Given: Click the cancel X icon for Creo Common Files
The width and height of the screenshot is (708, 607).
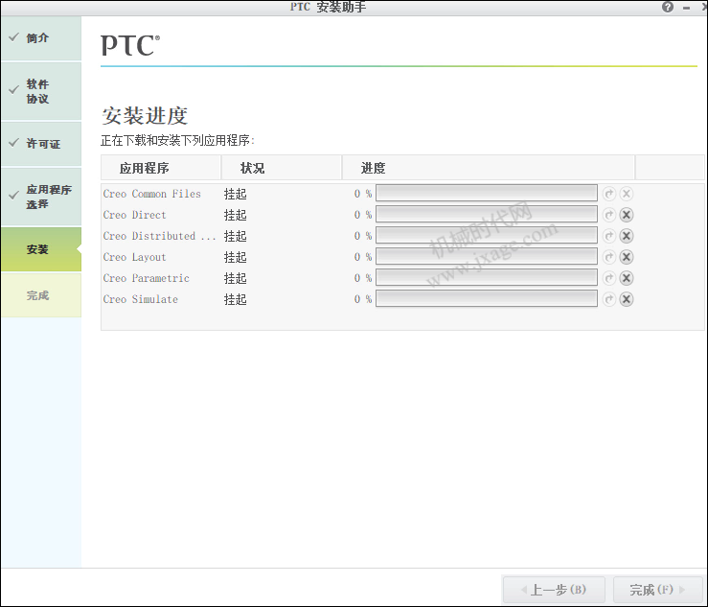Looking at the screenshot, I should coord(627,194).
